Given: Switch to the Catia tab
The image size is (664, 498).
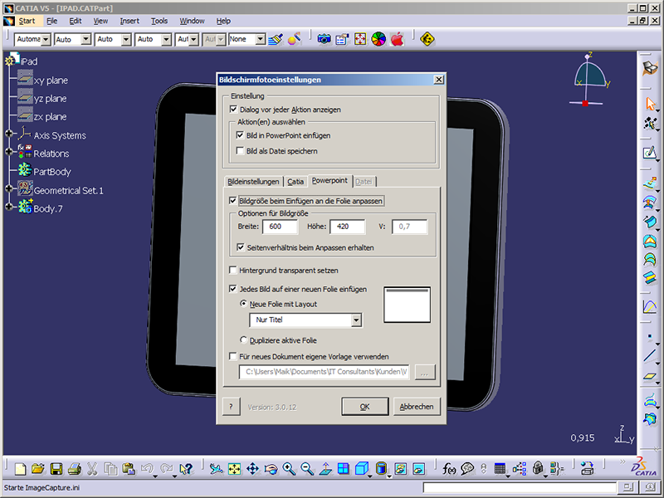Looking at the screenshot, I should [x=295, y=181].
